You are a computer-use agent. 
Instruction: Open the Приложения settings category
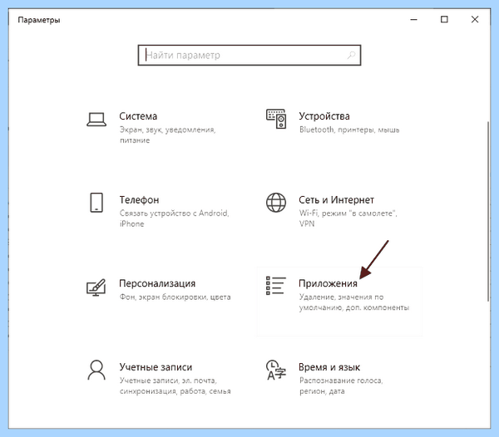tap(339, 302)
